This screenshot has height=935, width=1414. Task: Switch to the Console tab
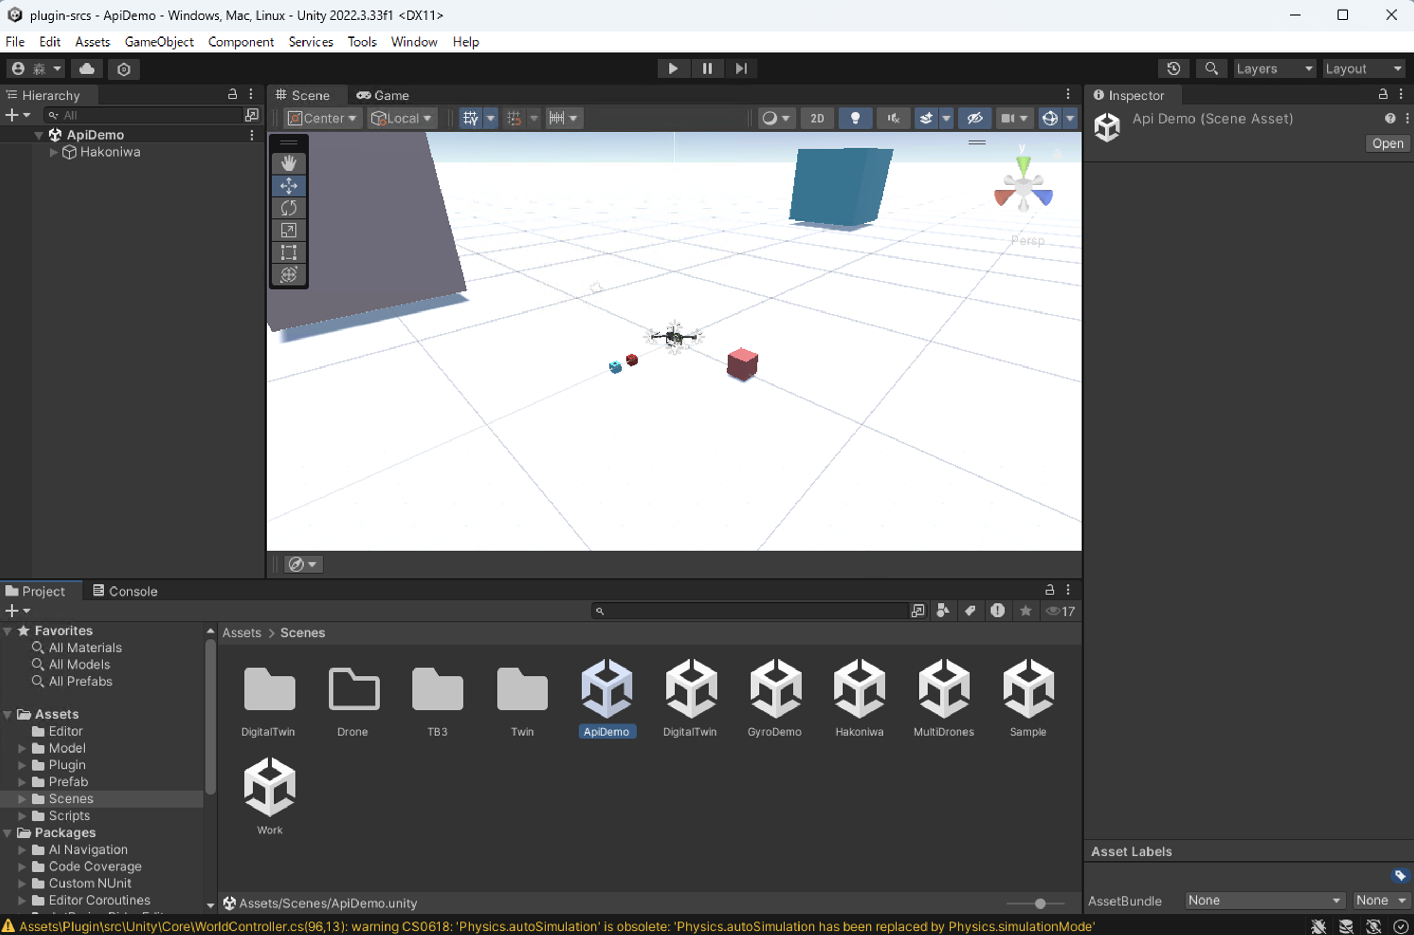[x=125, y=591]
